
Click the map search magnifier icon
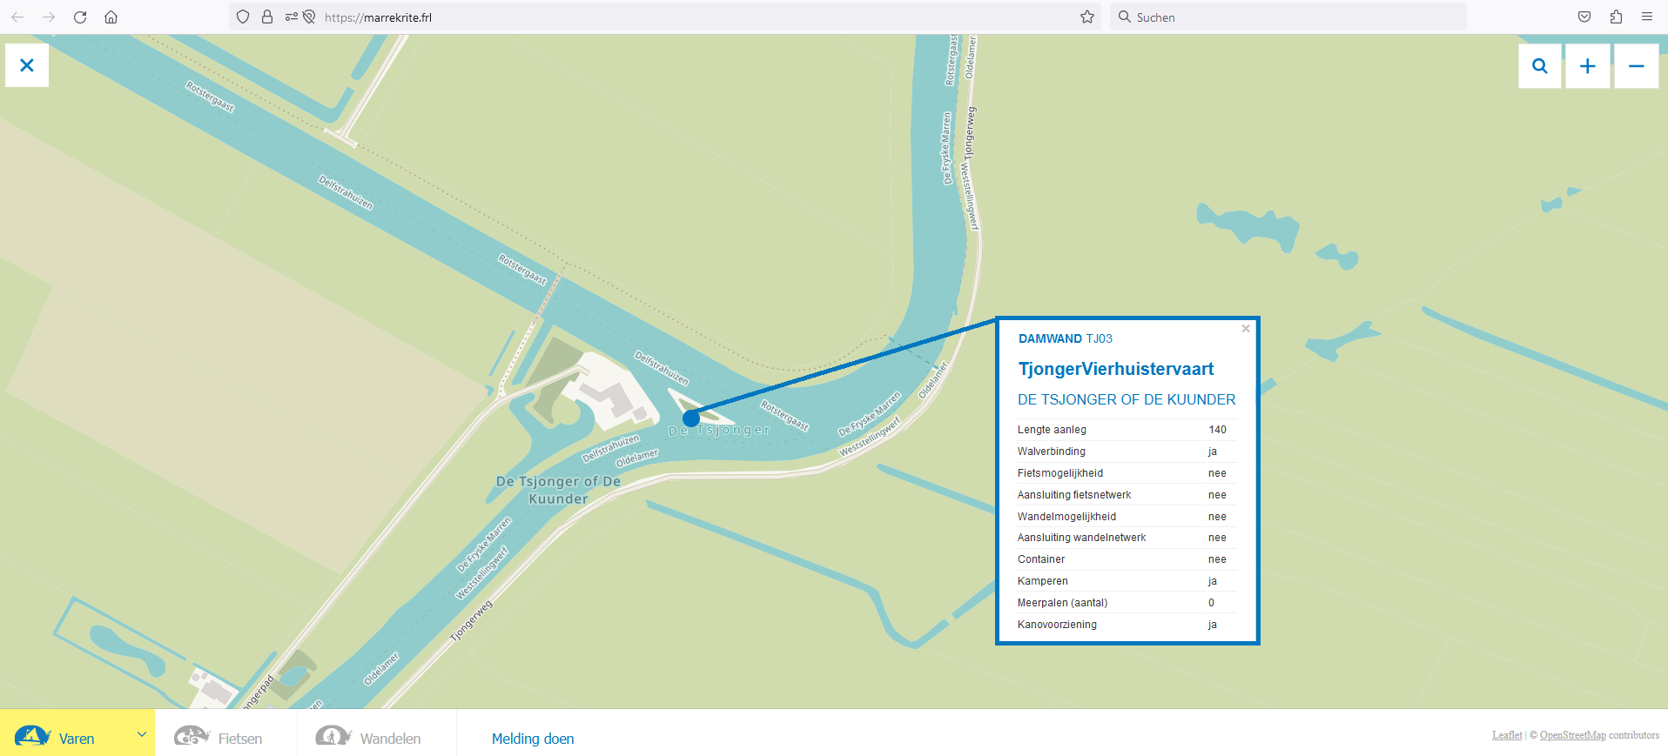click(x=1539, y=66)
